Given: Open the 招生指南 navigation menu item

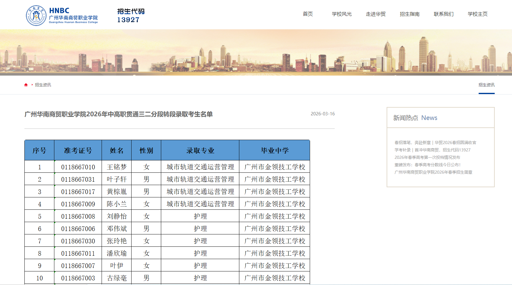Looking at the screenshot, I should [x=409, y=14].
